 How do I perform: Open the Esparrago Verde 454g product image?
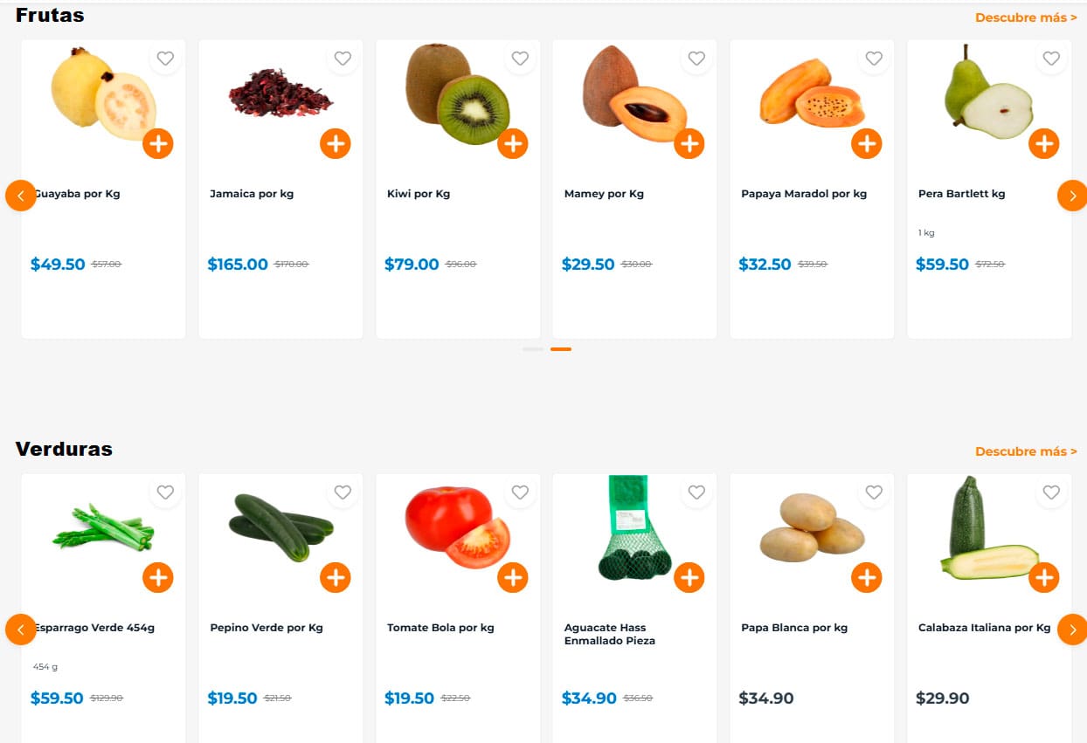click(x=103, y=528)
